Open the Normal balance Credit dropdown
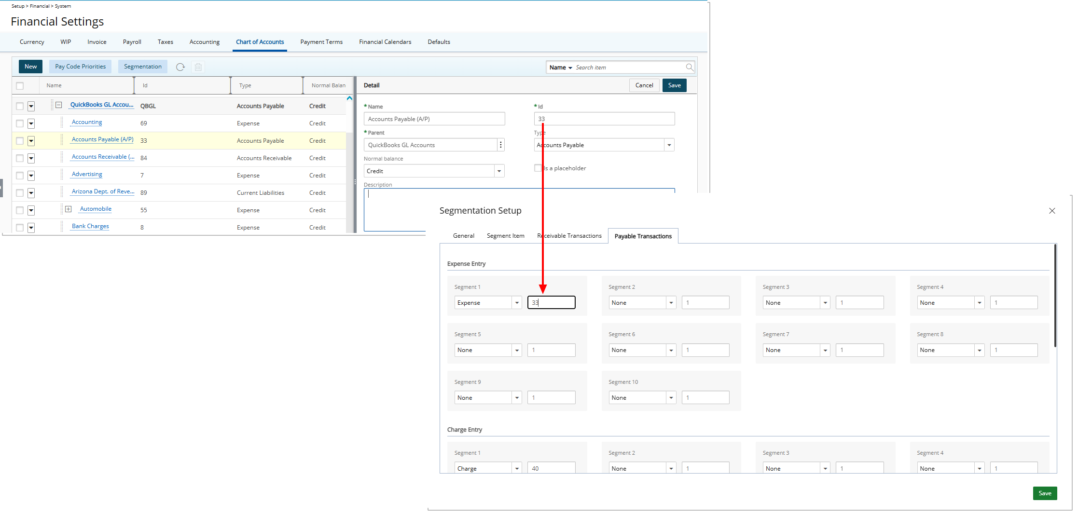This screenshot has width=1078, height=516. click(499, 171)
